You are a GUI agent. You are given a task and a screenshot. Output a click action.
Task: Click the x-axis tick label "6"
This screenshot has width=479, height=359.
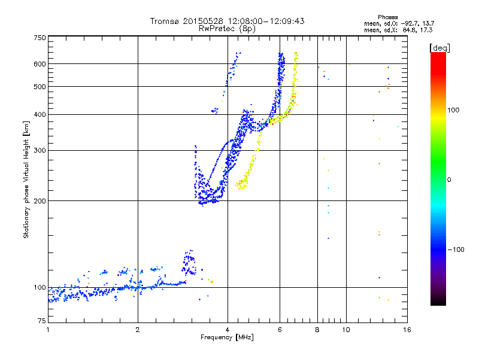[280, 330]
